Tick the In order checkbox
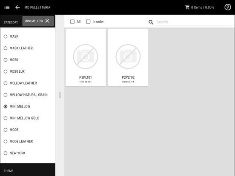Image resolution: width=235 pixels, height=176 pixels. (88, 22)
